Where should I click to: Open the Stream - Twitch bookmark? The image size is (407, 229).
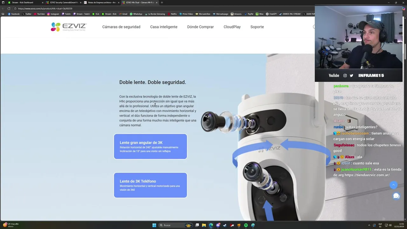tap(81, 14)
